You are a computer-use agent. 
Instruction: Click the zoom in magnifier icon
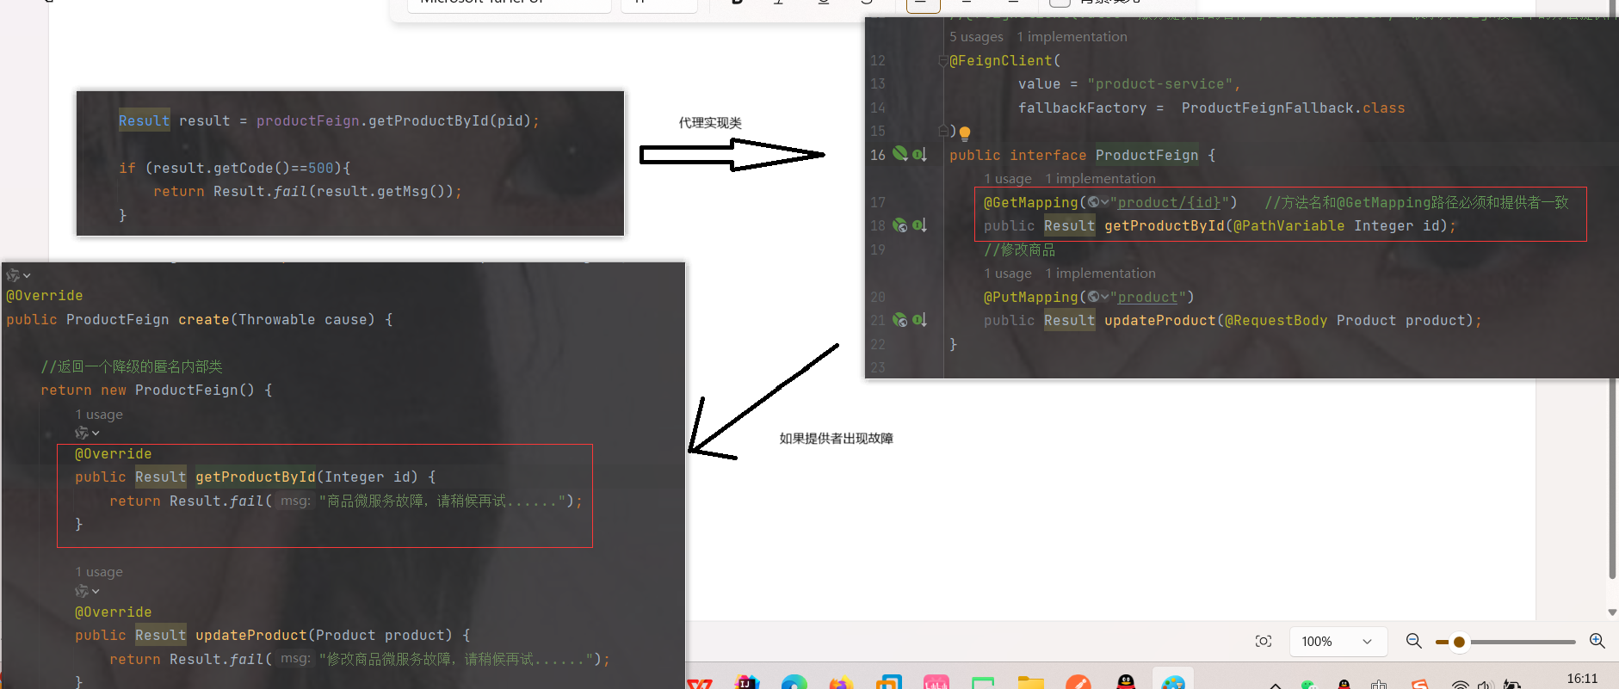pyautogui.click(x=1597, y=641)
